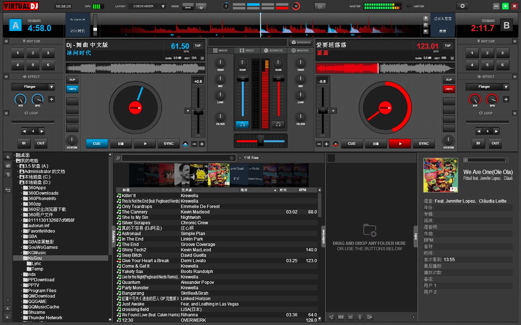The width and height of the screenshot is (521, 325).
Task: Collapse deck B EFFECT section
Action: [515, 77]
